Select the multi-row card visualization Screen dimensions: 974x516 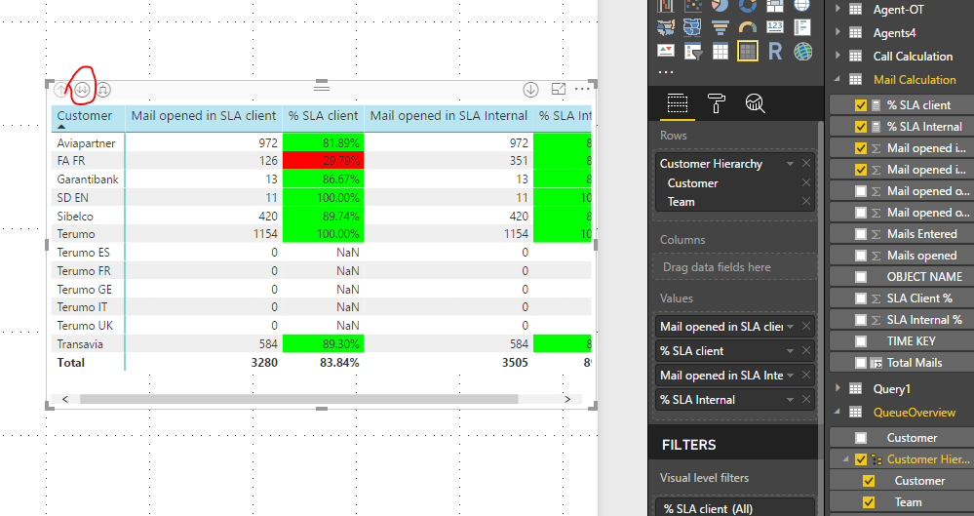pyautogui.click(x=802, y=26)
